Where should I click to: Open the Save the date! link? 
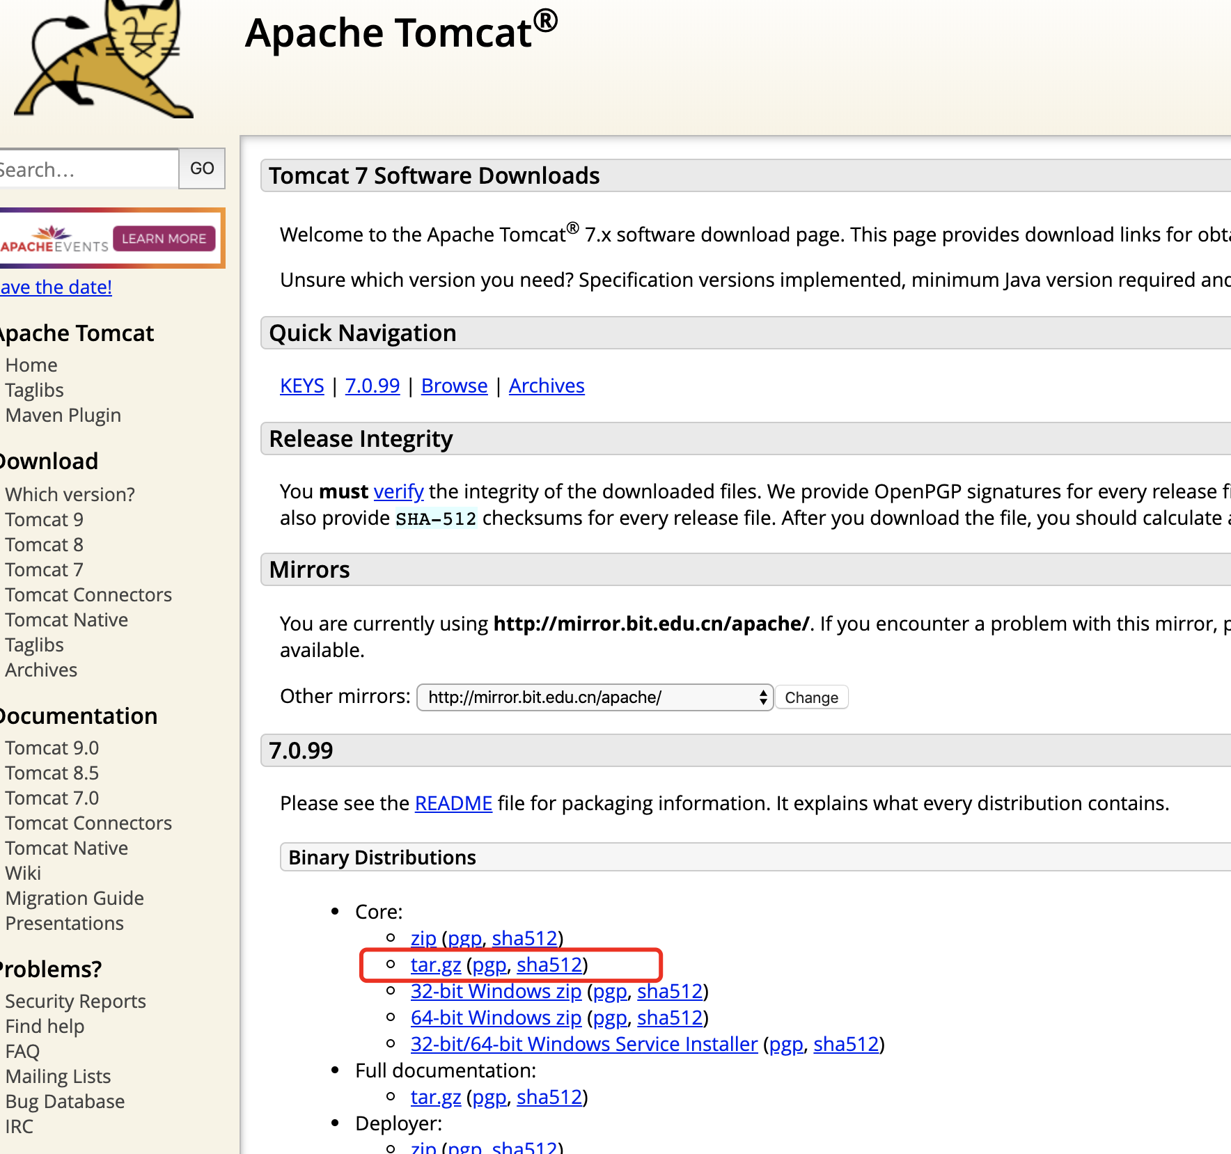click(x=56, y=287)
